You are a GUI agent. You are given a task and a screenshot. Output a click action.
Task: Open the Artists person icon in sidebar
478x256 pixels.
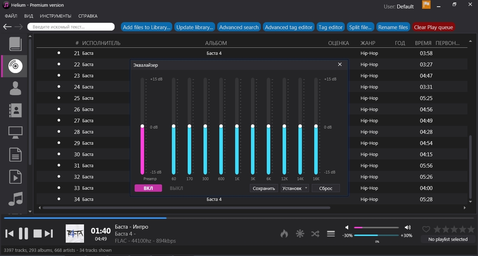pyautogui.click(x=15, y=88)
